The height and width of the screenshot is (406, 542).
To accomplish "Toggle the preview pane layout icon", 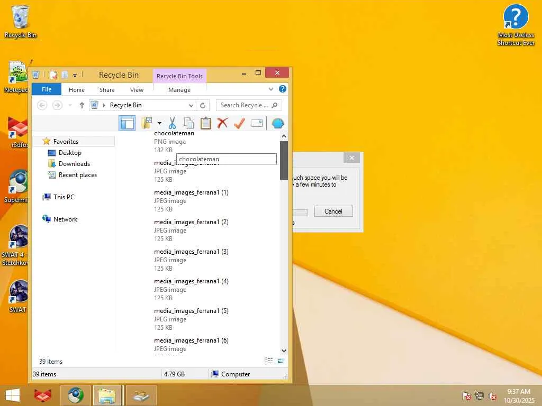I will (x=127, y=123).
